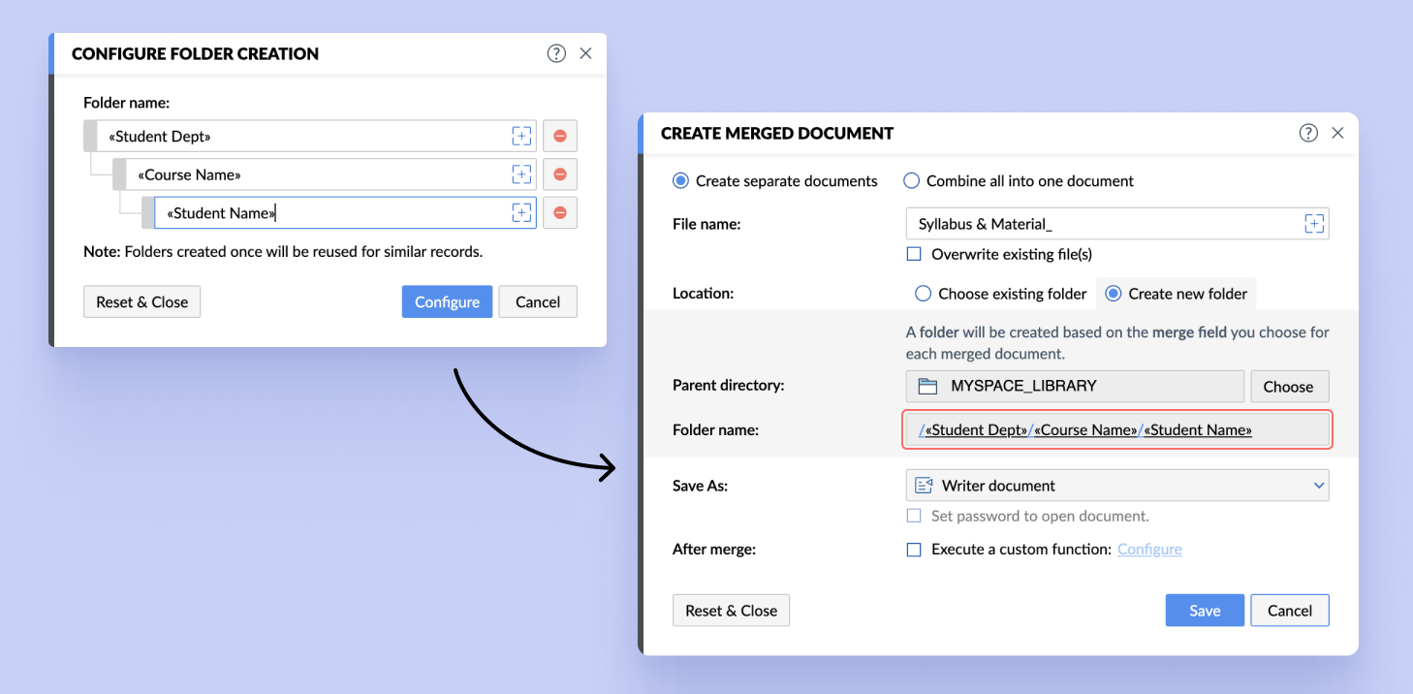Insert merge field into File name box
This screenshot has height=694, width=1413.
click(1313, 224)
